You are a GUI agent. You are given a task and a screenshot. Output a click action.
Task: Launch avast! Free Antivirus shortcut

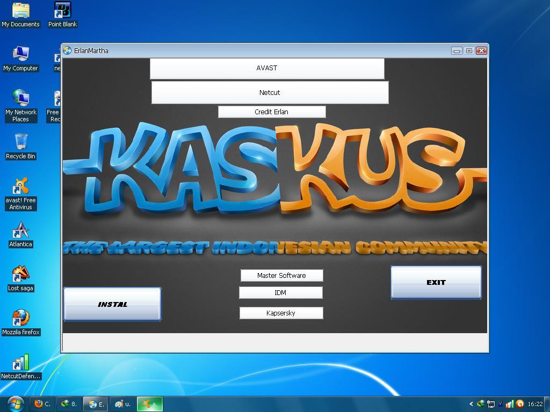point(21,194)
